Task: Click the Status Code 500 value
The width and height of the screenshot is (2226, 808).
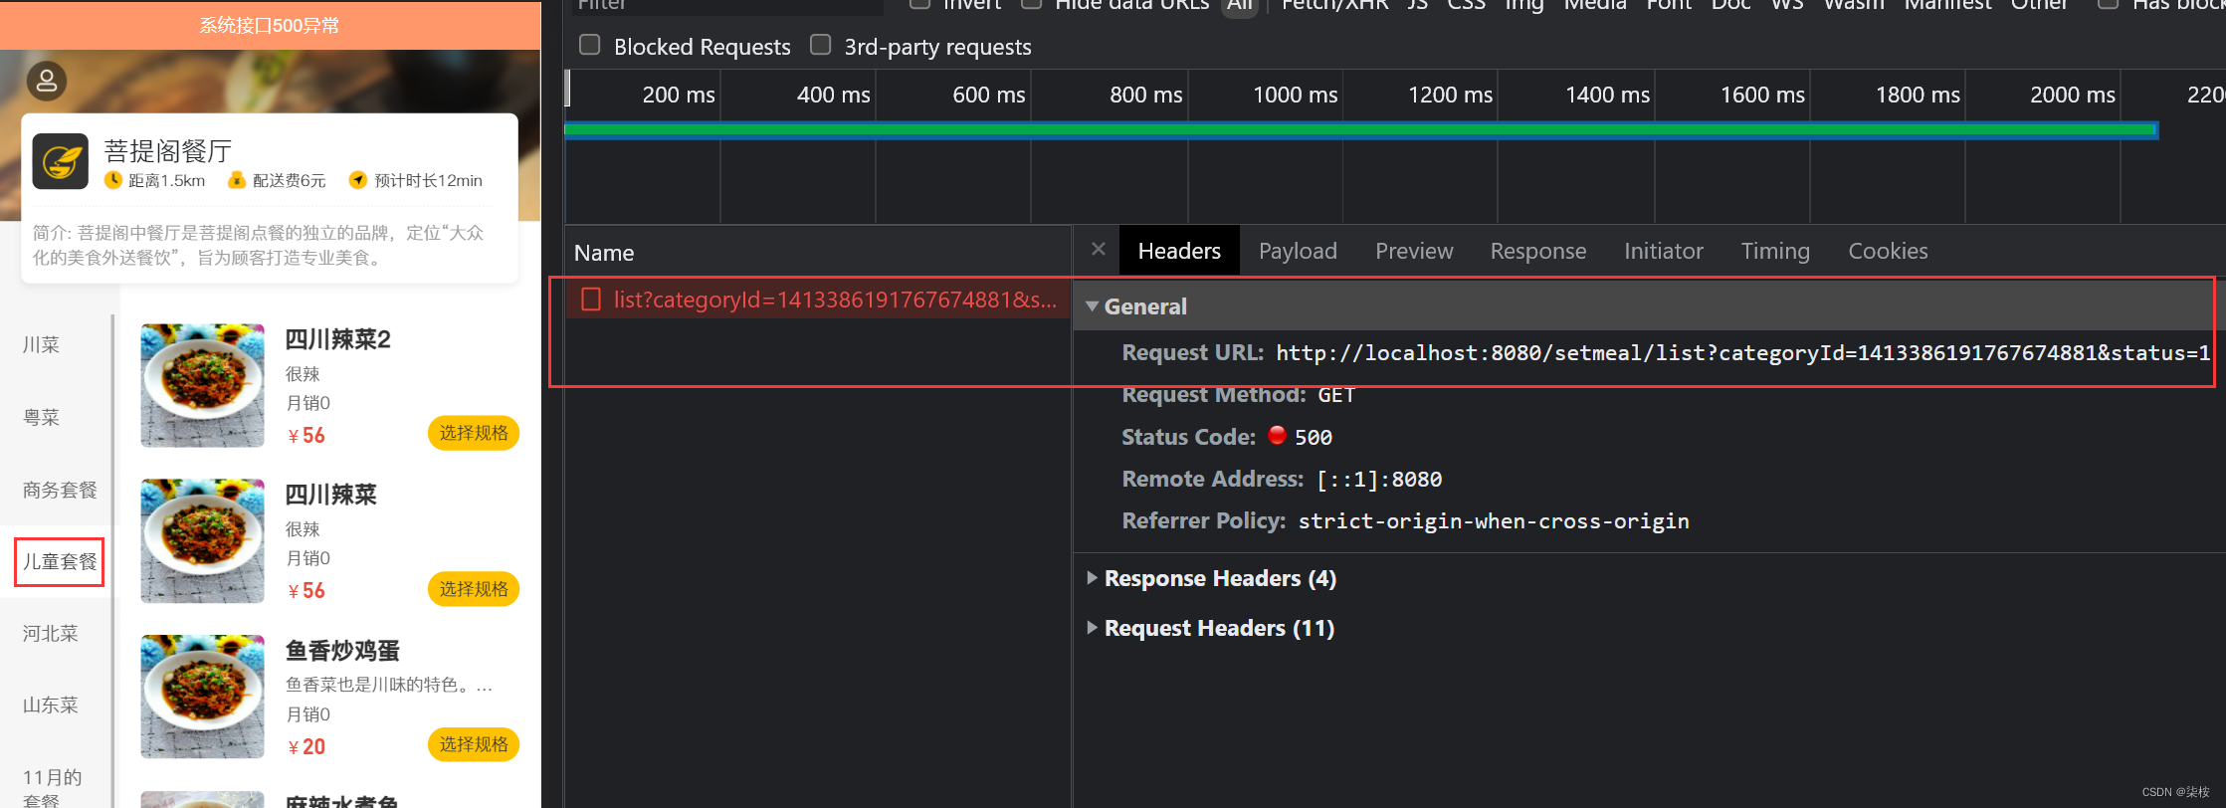Action: [x=1314, y=437]
